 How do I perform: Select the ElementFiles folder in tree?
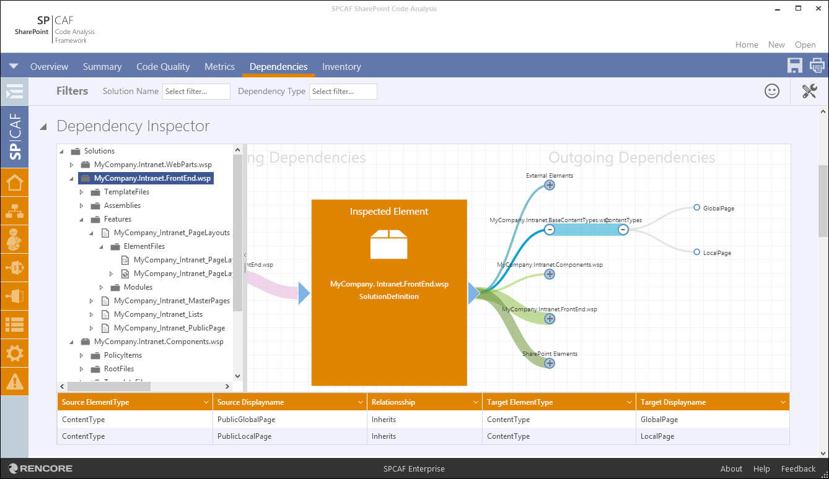click(x=144, y=246)
